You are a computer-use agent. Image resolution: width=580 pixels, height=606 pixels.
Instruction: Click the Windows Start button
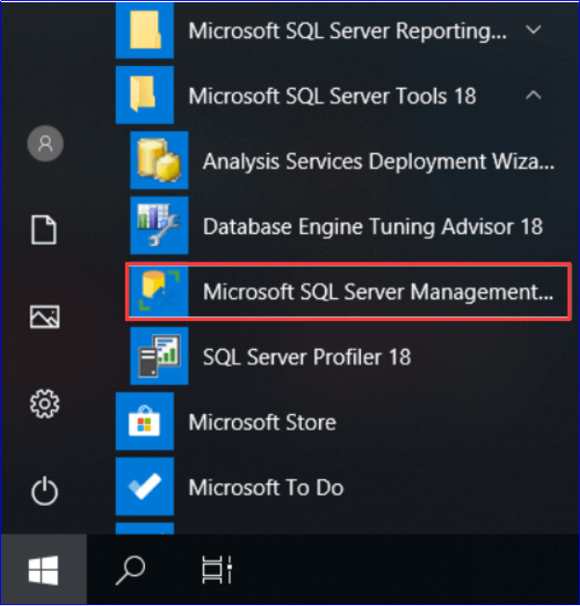point(44,571)
